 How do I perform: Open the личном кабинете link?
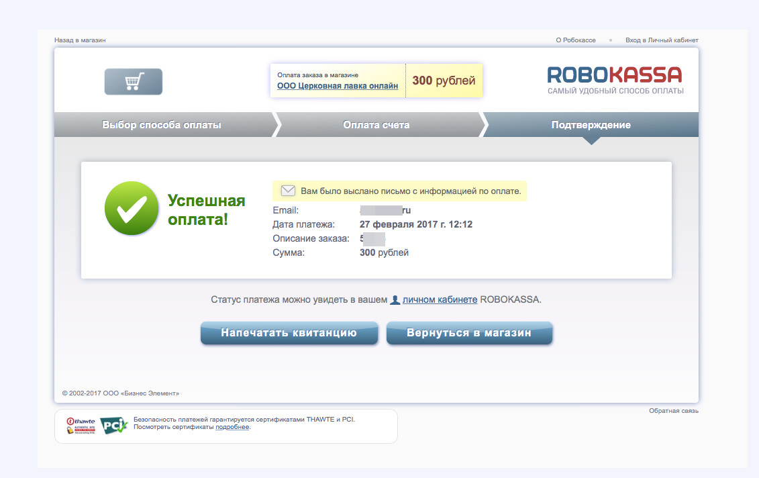tap(440, 300)
